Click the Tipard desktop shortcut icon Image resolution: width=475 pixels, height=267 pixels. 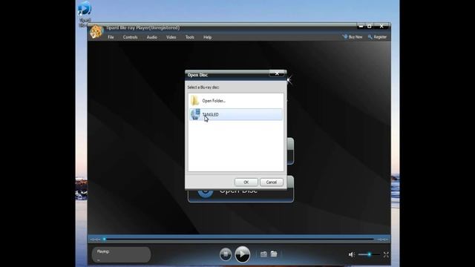click(84, 13)
